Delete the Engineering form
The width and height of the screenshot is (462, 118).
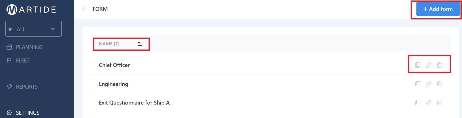(439, 84)
